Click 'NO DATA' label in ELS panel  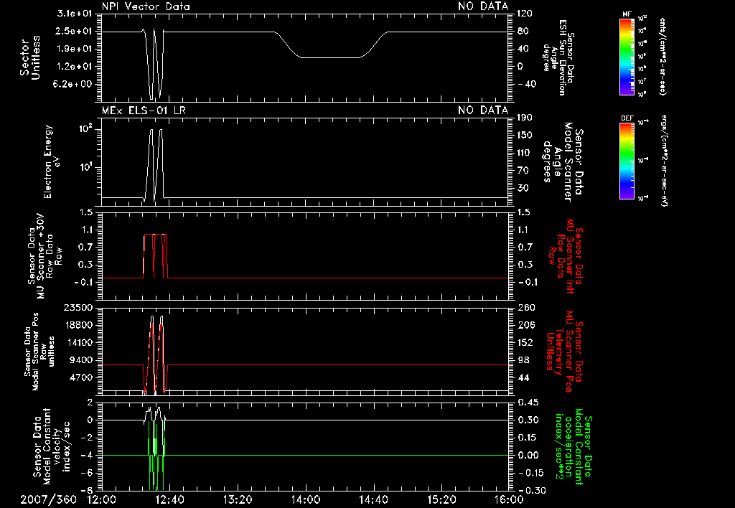(x=483, y=110)
